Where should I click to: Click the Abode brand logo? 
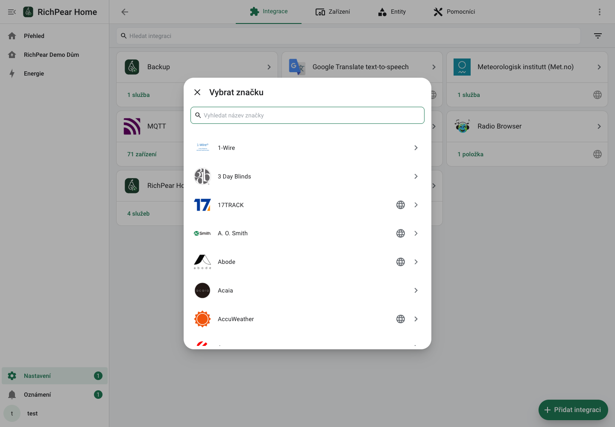pyautogui.click(x=202, y=262)
